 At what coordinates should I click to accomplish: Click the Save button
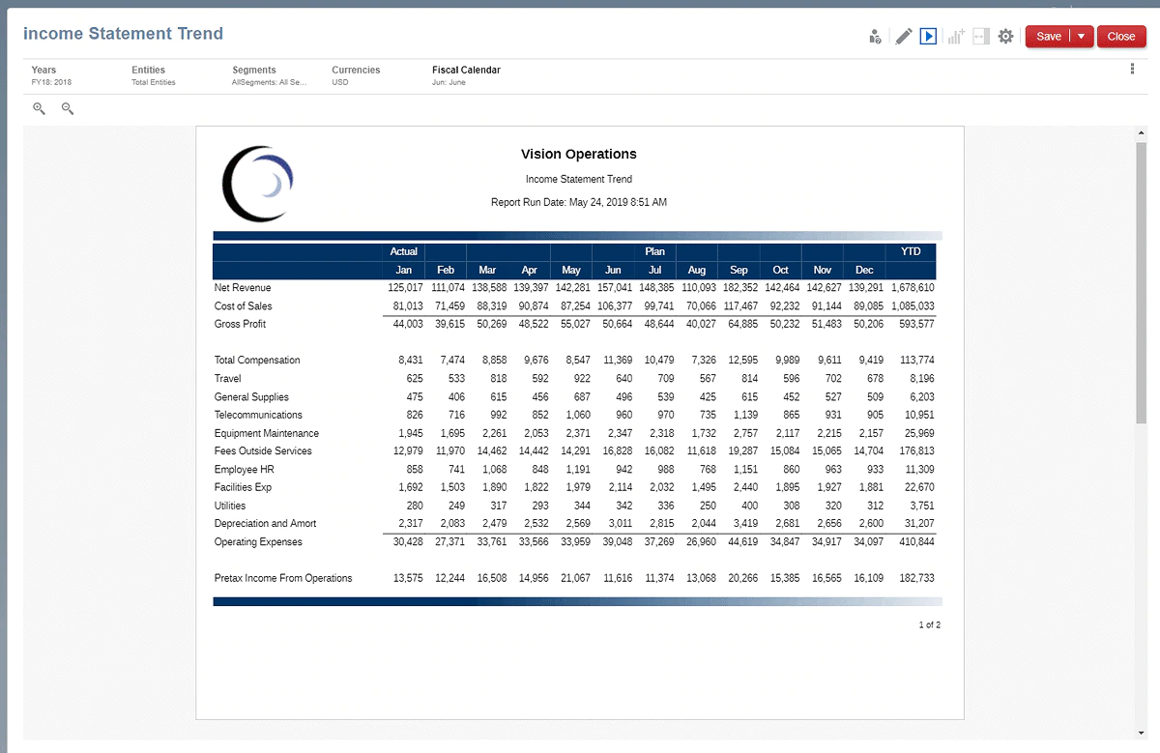1048,37
